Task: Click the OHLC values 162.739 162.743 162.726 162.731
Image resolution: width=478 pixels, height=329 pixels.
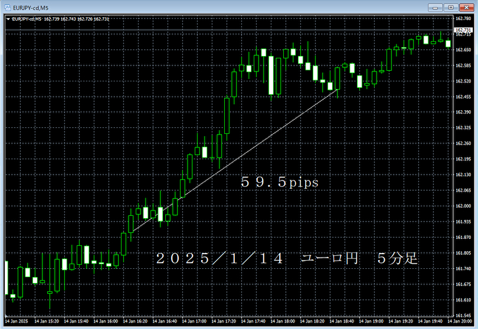Action: tap(76, 19)
